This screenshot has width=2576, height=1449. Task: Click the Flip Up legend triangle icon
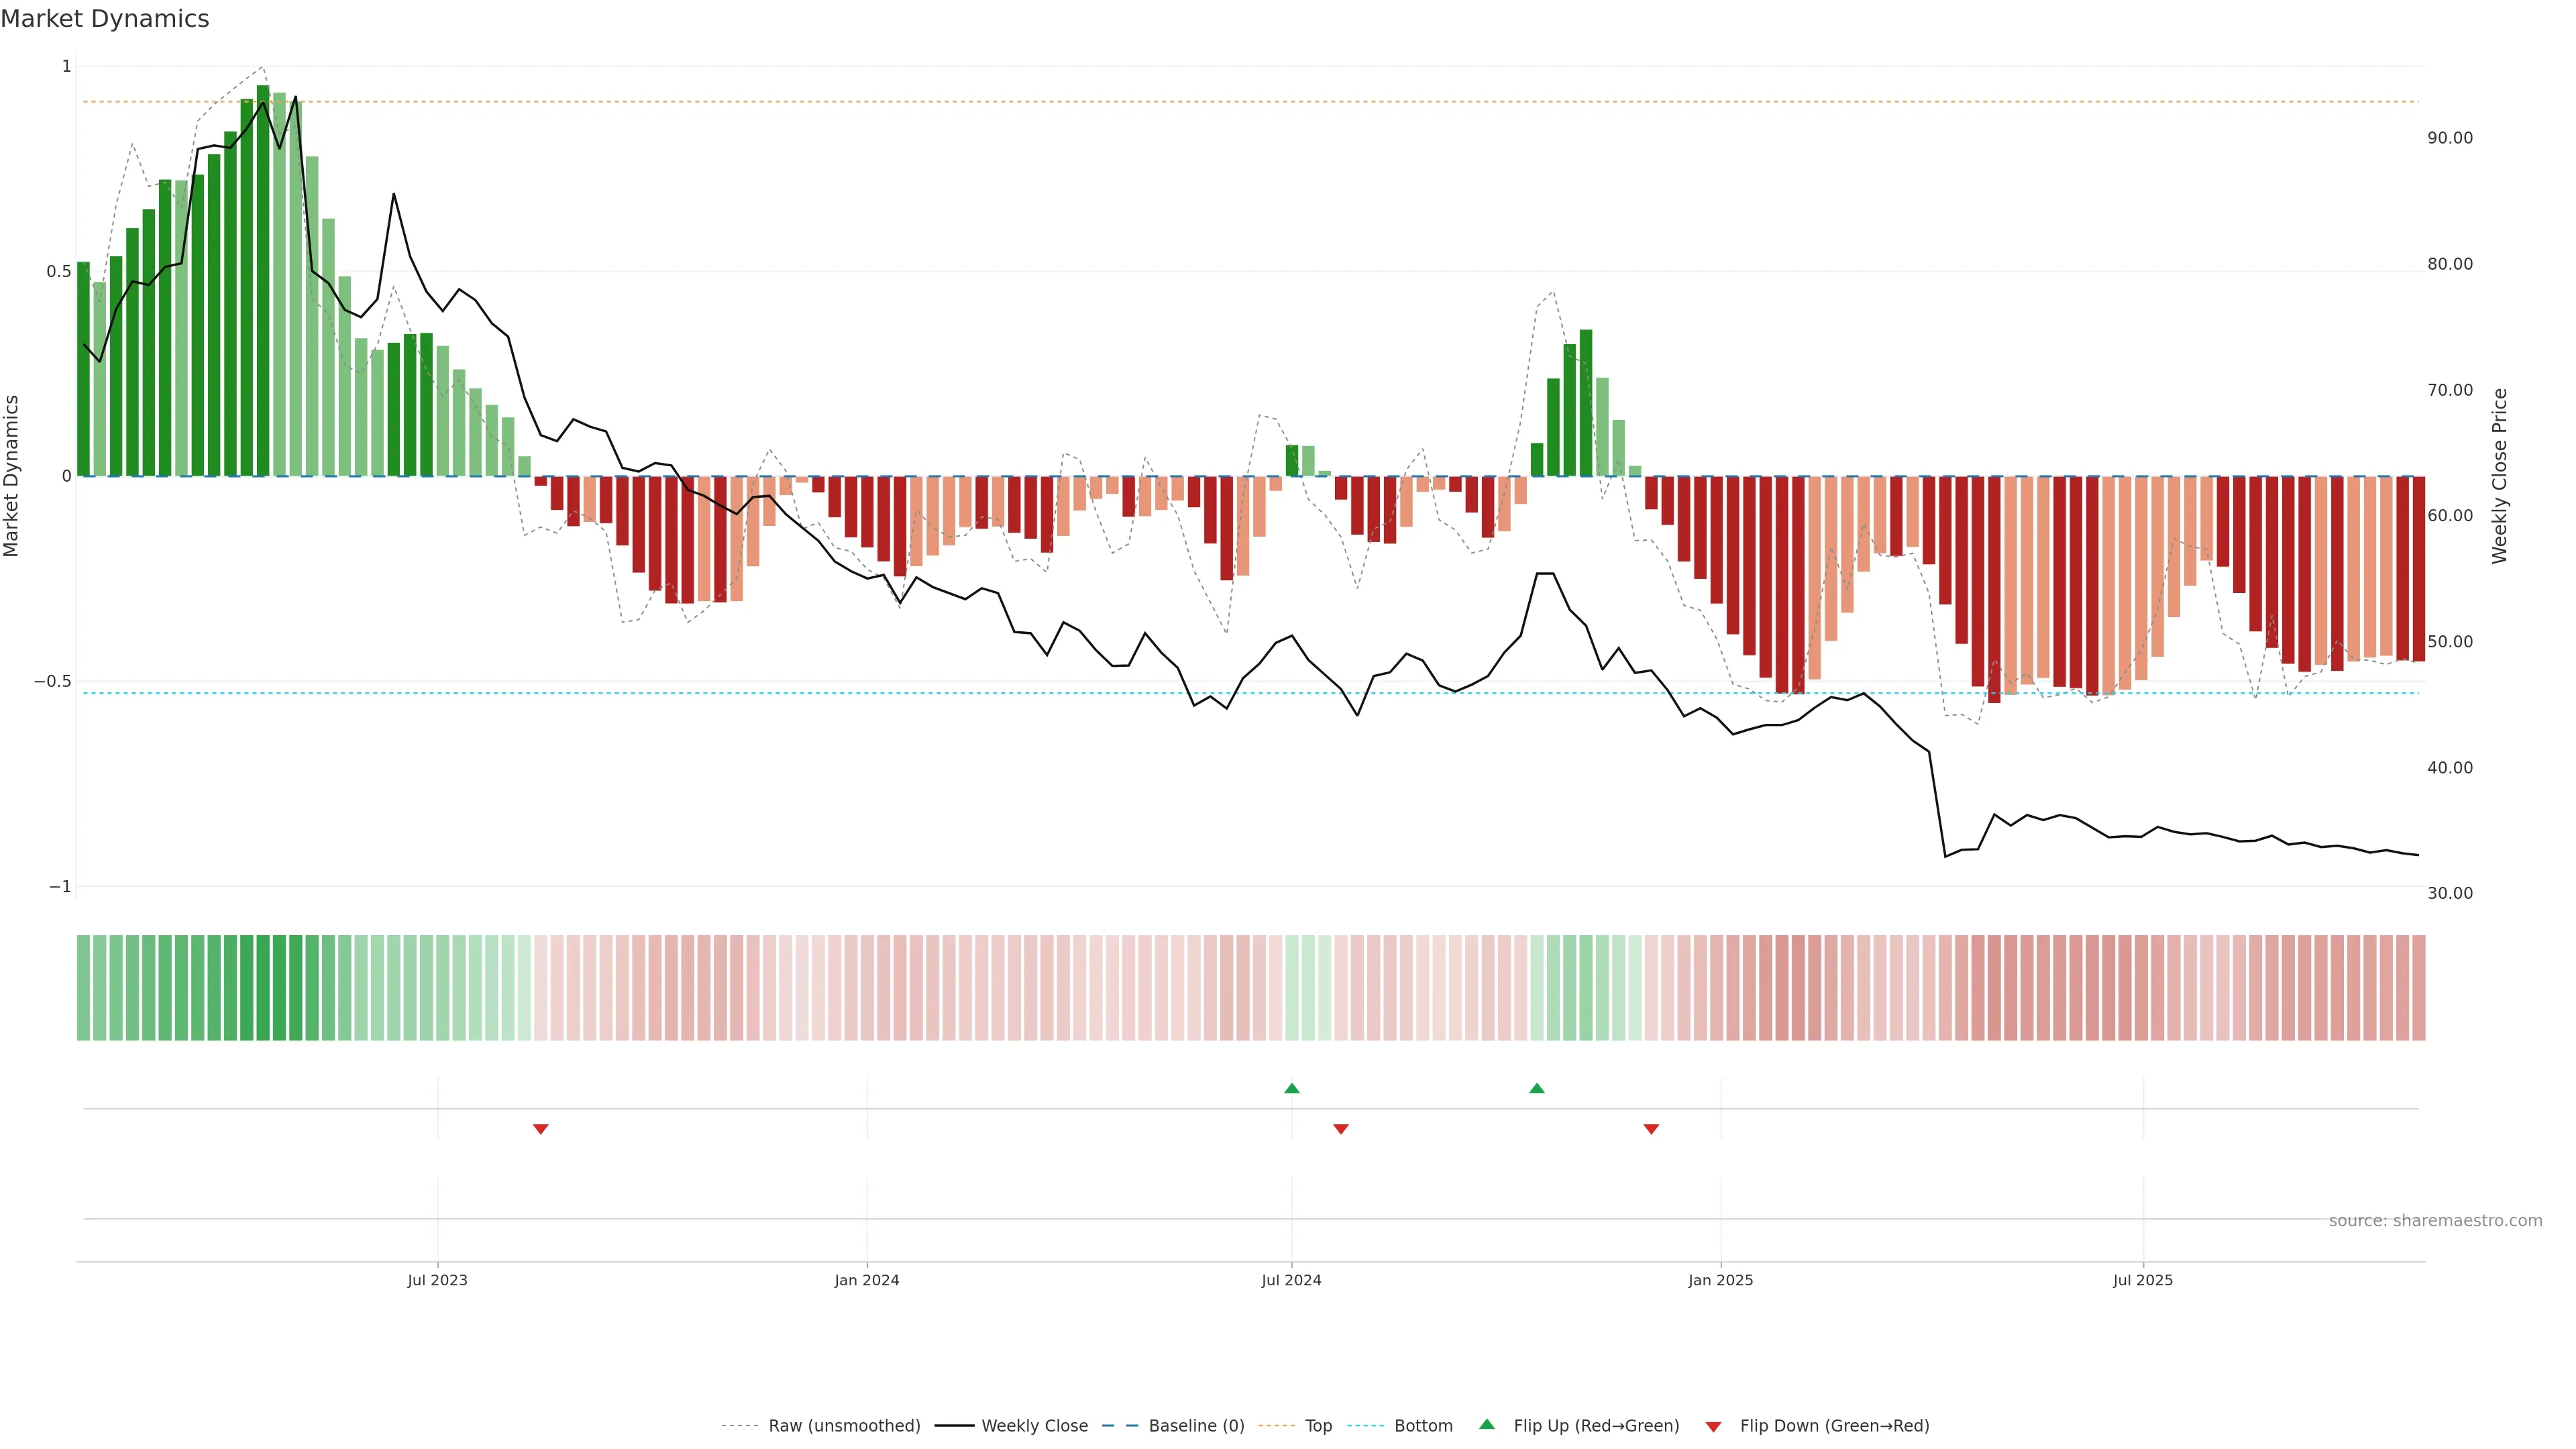[1487, 1425]
